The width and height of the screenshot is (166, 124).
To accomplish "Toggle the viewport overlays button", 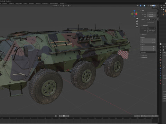I will (145, 6).
